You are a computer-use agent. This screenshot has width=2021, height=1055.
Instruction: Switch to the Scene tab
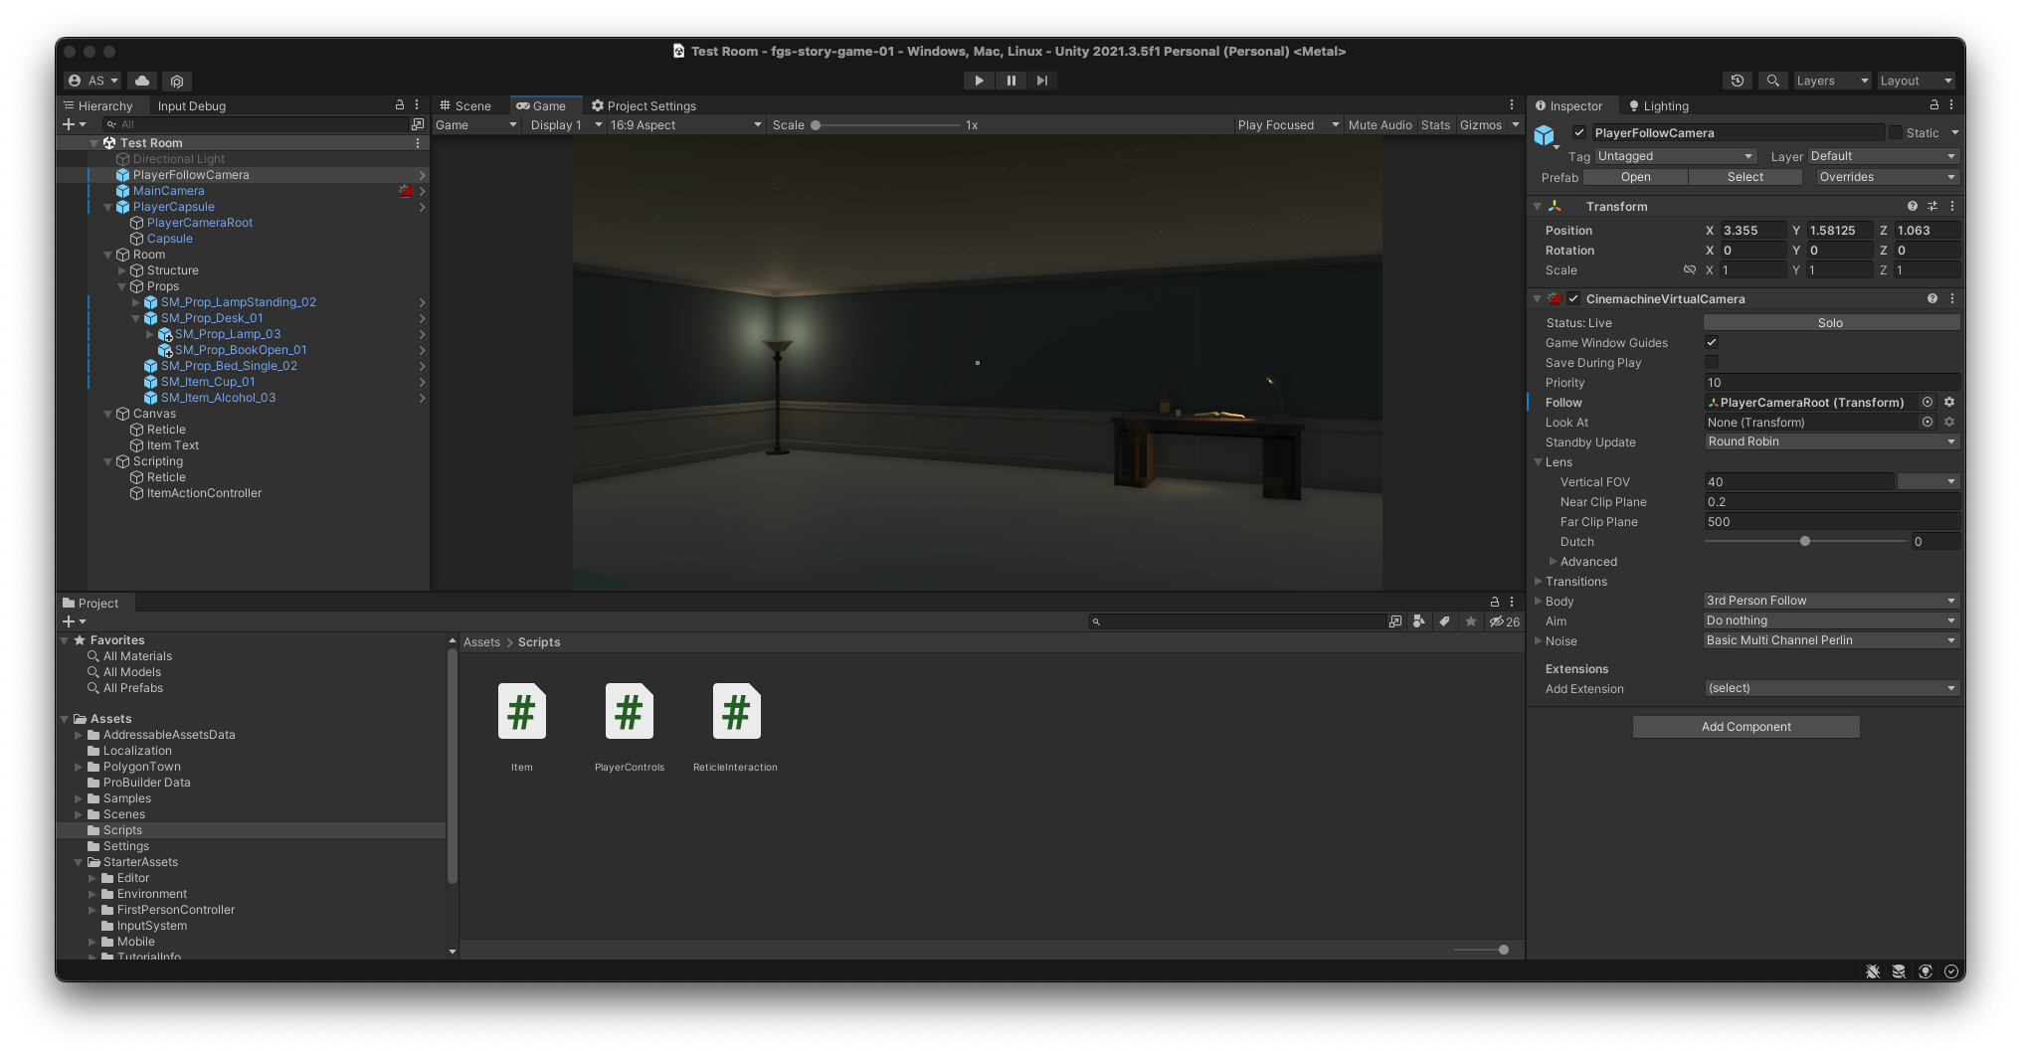[465, 105]
